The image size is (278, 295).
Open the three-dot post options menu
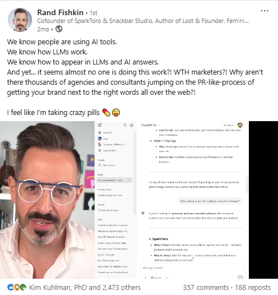265,11
